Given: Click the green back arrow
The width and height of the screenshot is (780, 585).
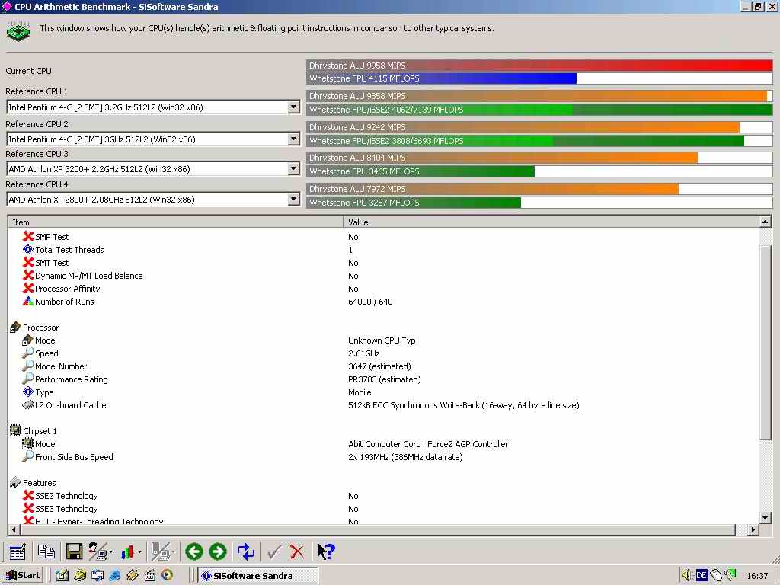Looking at the screenshot, I should point(194,551).
